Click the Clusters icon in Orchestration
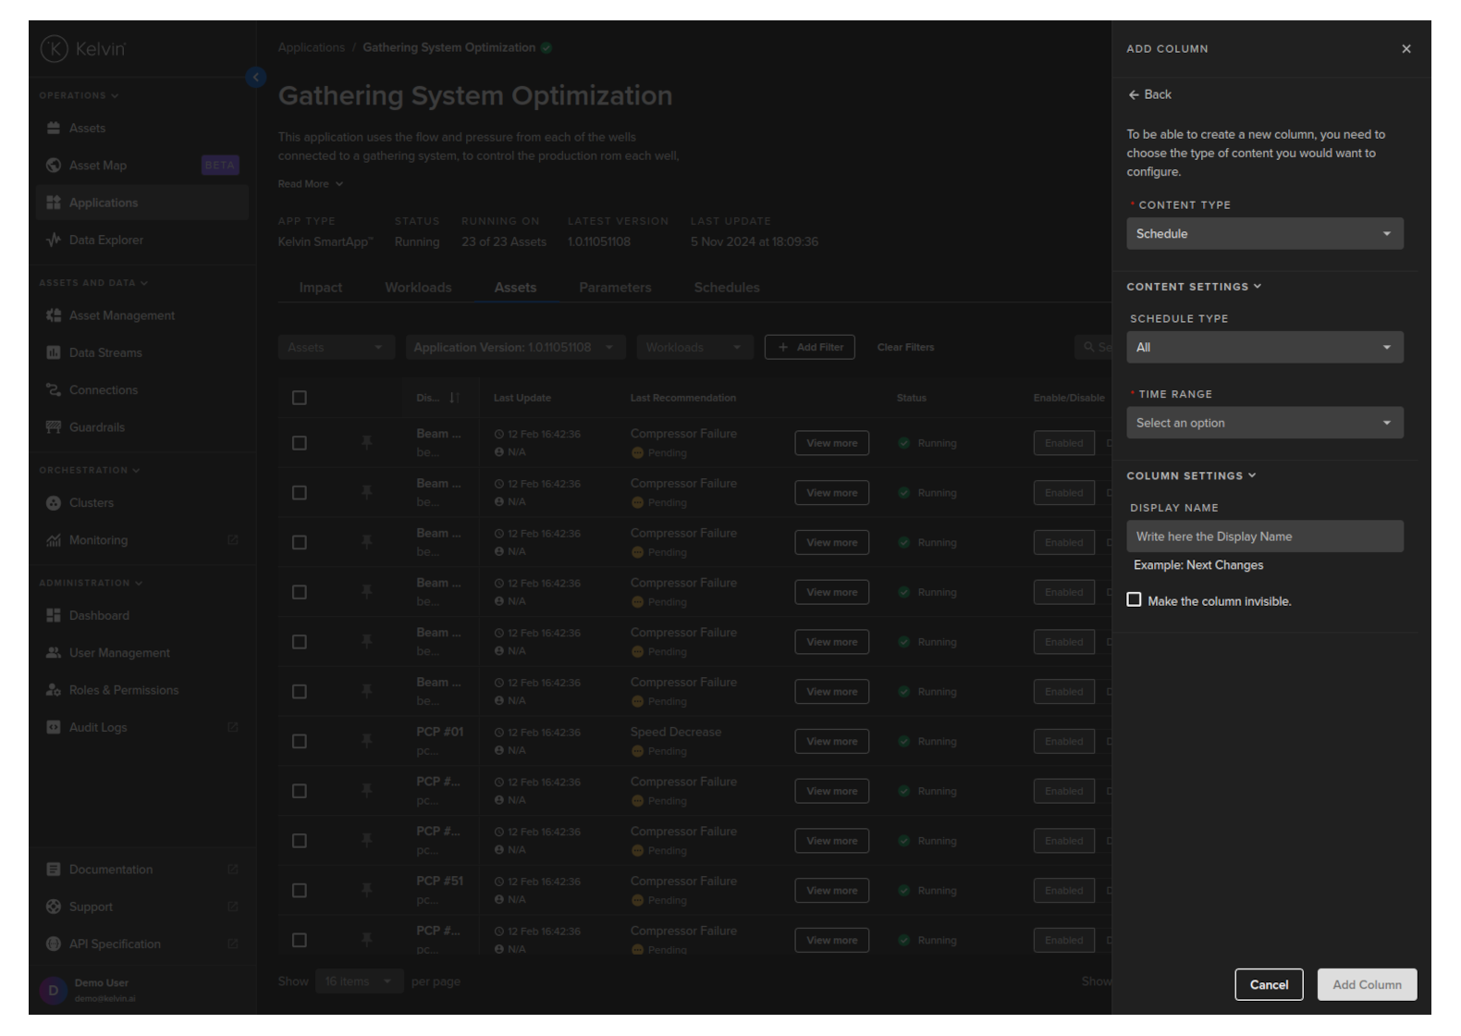1461x1036 pixels. (54, 503)
